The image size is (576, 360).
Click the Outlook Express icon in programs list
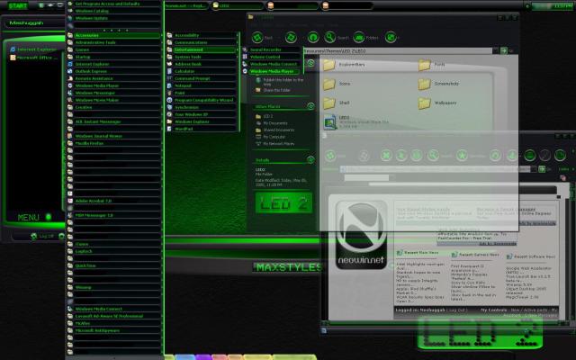70,71
